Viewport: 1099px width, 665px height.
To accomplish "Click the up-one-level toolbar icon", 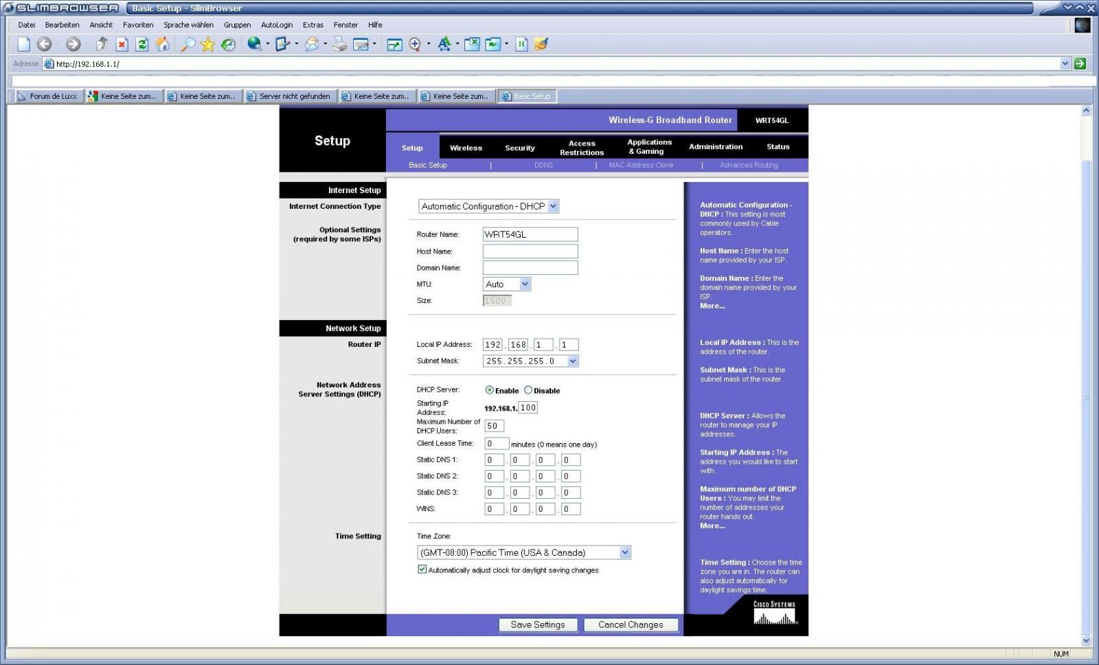I will [x=102, y=44].
